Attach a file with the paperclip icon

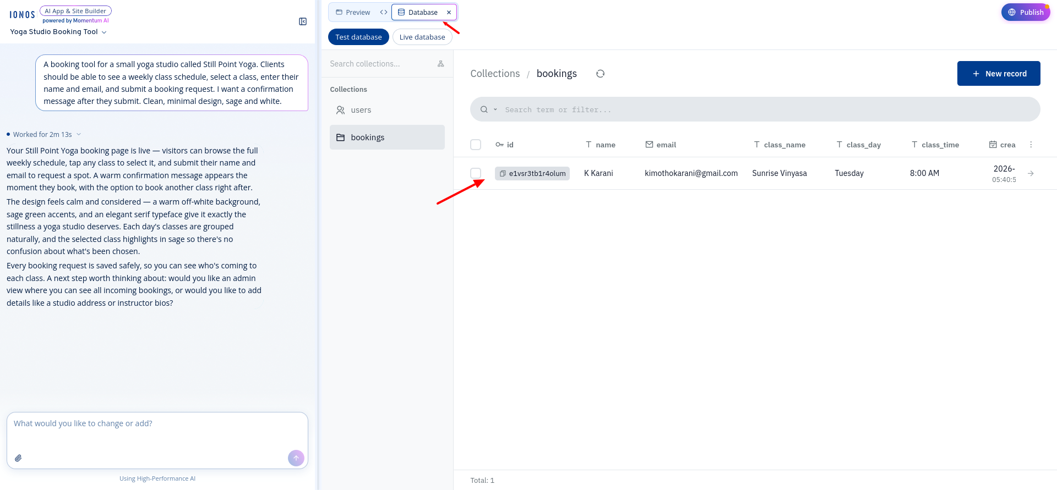point(18,458)
